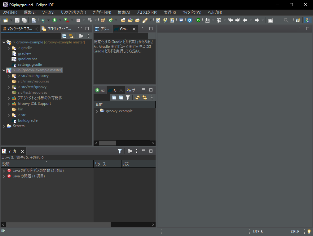
Task: Open the ウィンドウ(W) menu
Action: (x=192, y=12)
